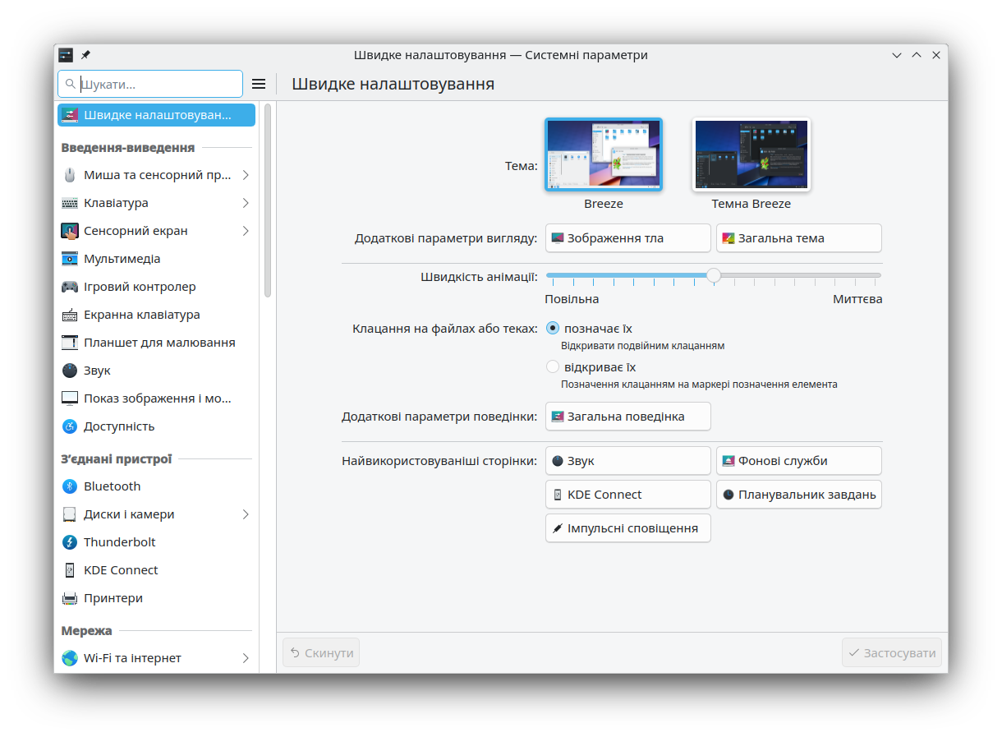Click the Bluetooth icon in sidebar

pos(70,486)
